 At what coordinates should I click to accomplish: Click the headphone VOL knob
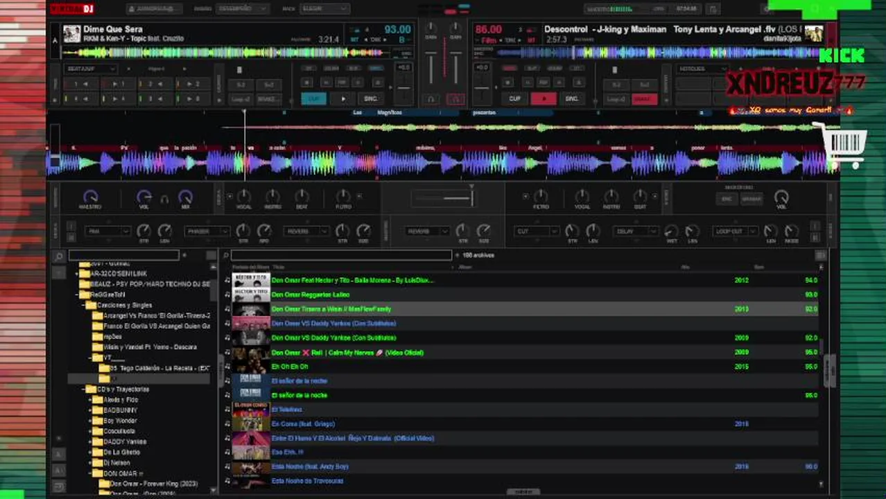[x=144, y=197]
